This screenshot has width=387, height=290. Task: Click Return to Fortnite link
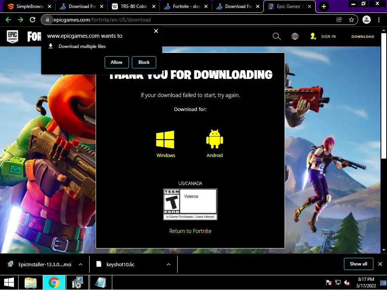tap(190, 231)
